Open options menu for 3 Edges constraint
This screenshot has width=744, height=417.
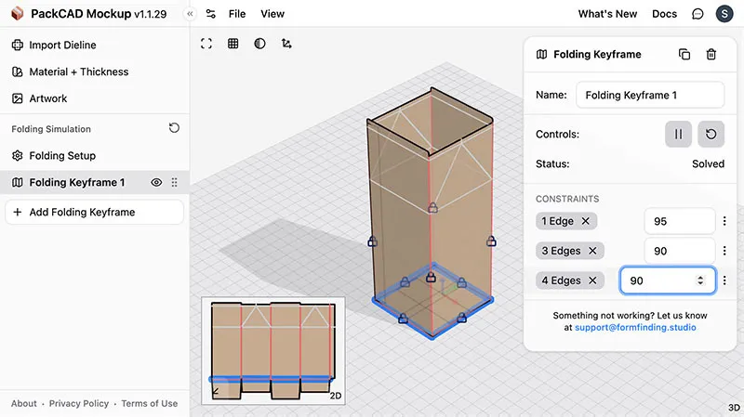(724, 251)
